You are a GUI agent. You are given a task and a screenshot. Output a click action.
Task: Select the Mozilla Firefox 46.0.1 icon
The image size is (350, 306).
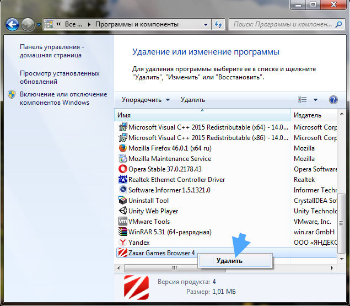click(x=123, y=148)
